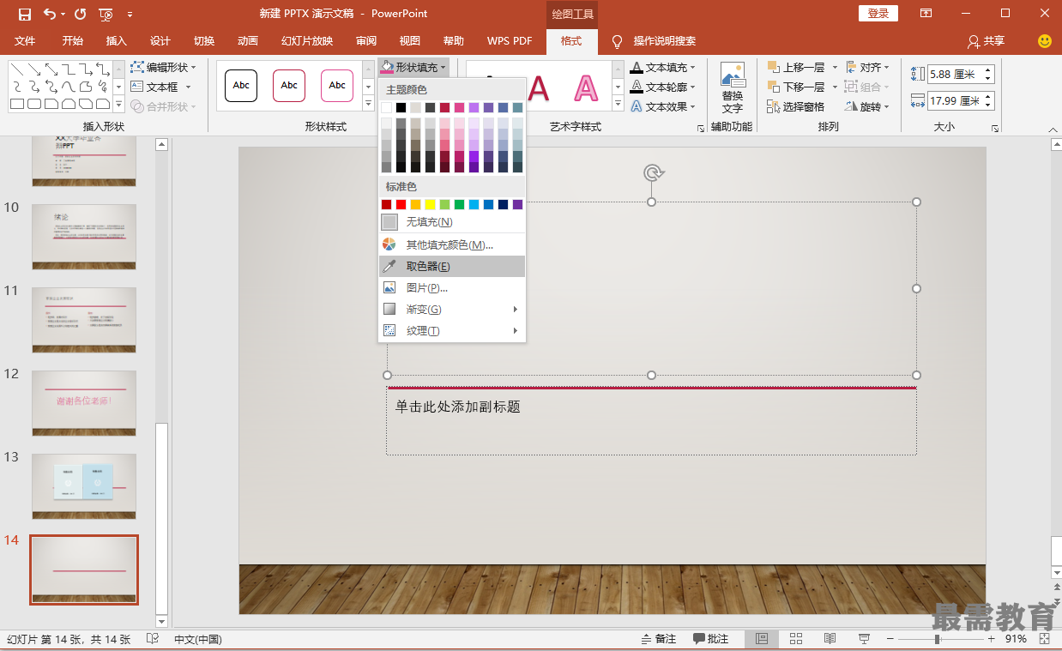Image resolution: width=1062 pixels, height=651 pixels.
Task: Select No Fill (无填充)
Action: [x=452, y=222]
